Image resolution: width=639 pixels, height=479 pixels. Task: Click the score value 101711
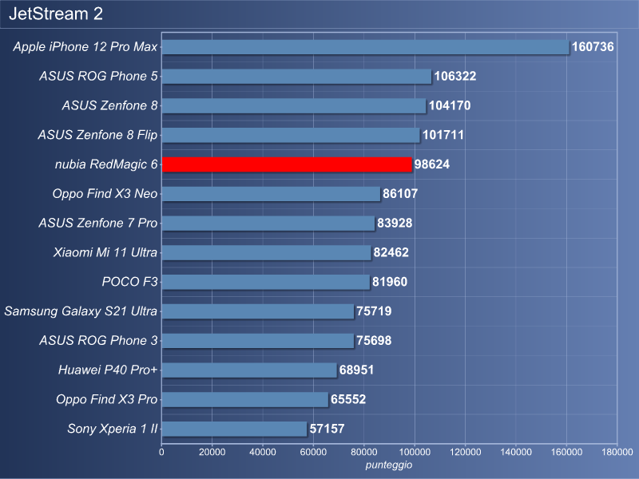pyautogui.click(x=443, y=135)
